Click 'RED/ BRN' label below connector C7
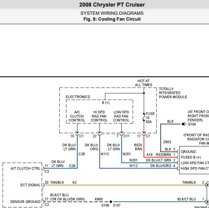Image resolution: width=209 pixels, height=208 pixels. pos(138,147)
